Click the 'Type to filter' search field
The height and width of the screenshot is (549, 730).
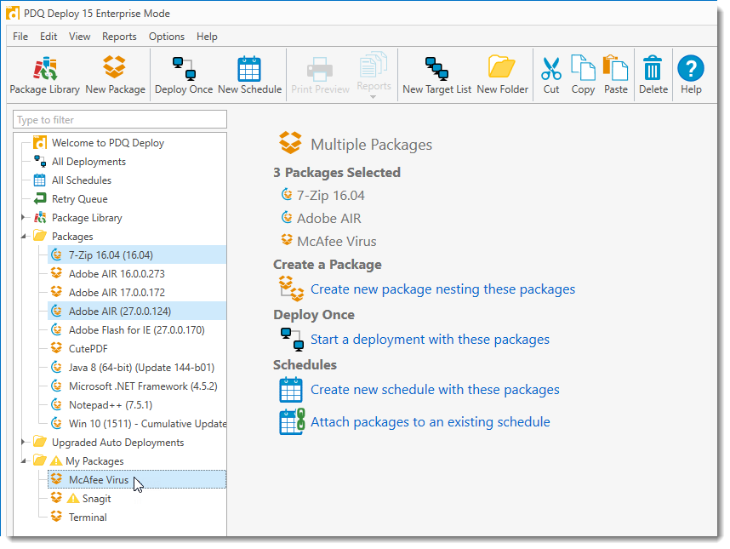[x=120, y=120]
